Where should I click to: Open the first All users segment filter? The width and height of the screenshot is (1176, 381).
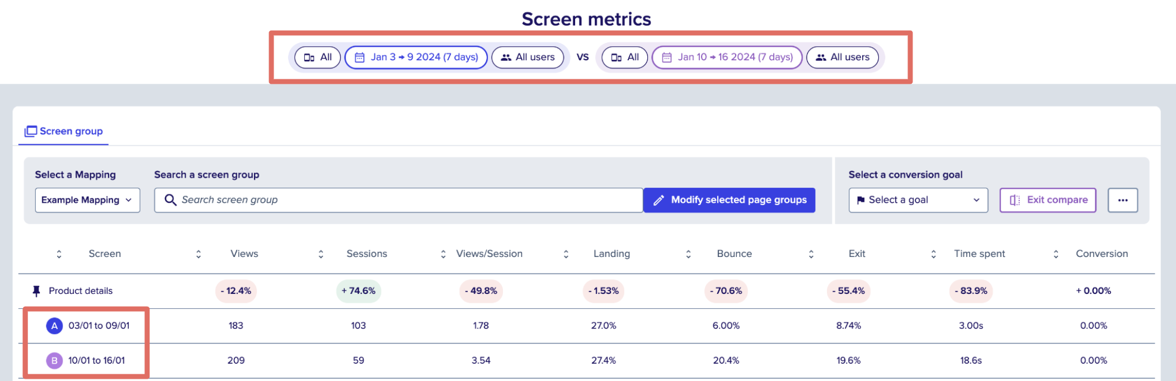coord(528,58)
